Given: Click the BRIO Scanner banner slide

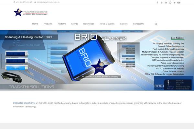Looking at the screenshot, I should pos(97,60).
